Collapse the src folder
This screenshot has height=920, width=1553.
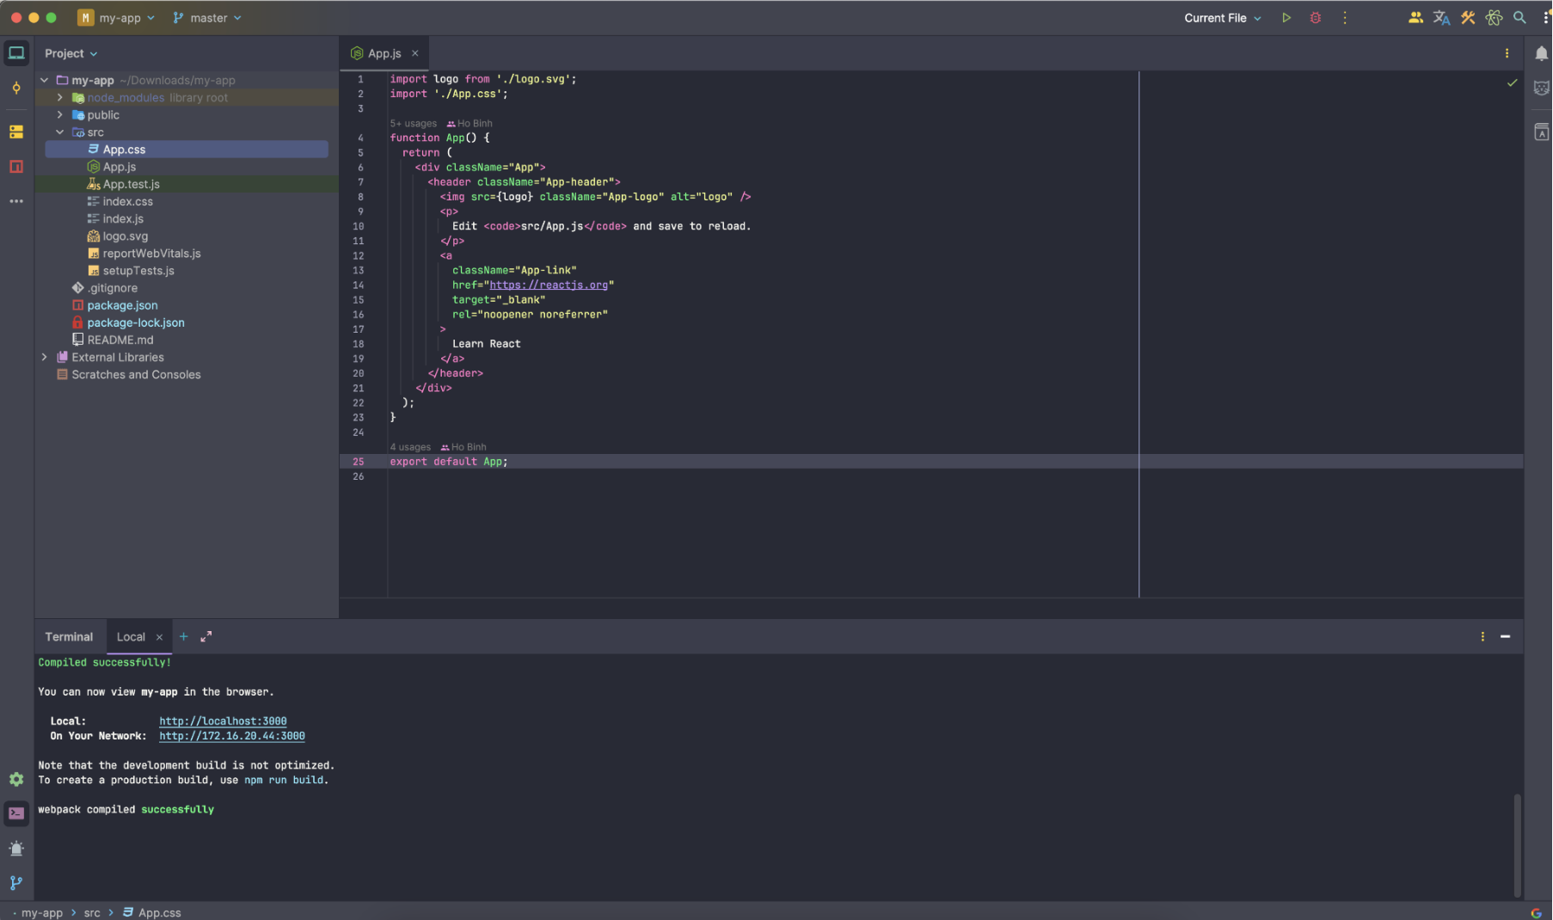pos(60,132)
